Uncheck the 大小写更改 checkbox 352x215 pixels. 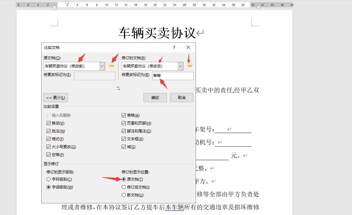pyautogui.click(x=48, y=147)
